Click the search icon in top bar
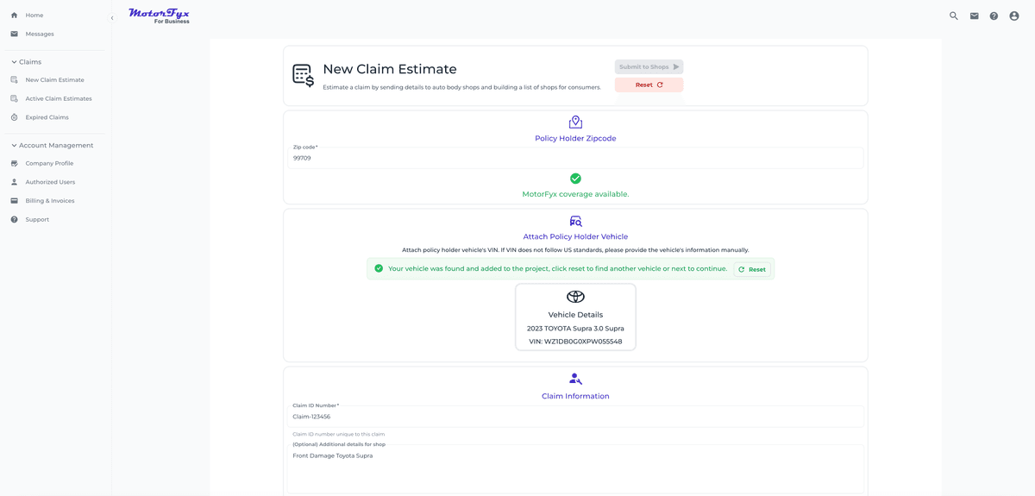 pos(953,16)
